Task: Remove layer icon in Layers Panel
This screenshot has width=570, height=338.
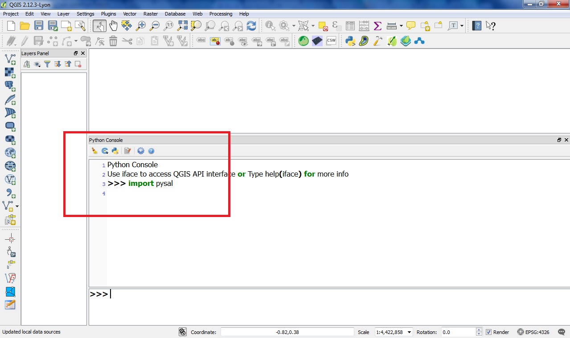Action: point(78,64)
